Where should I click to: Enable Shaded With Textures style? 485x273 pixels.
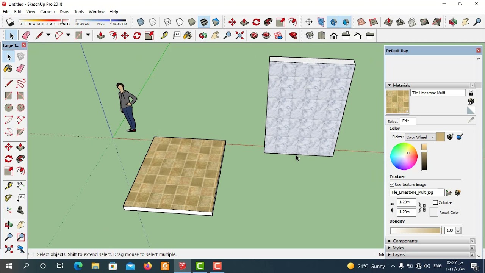click(x=203, y=22)
